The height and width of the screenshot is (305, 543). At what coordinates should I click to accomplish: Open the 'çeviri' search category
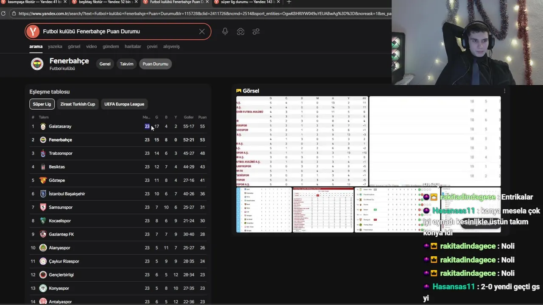(152, 47)
